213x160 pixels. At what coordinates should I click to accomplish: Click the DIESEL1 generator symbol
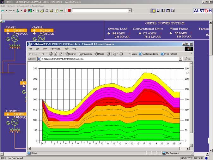15,122
